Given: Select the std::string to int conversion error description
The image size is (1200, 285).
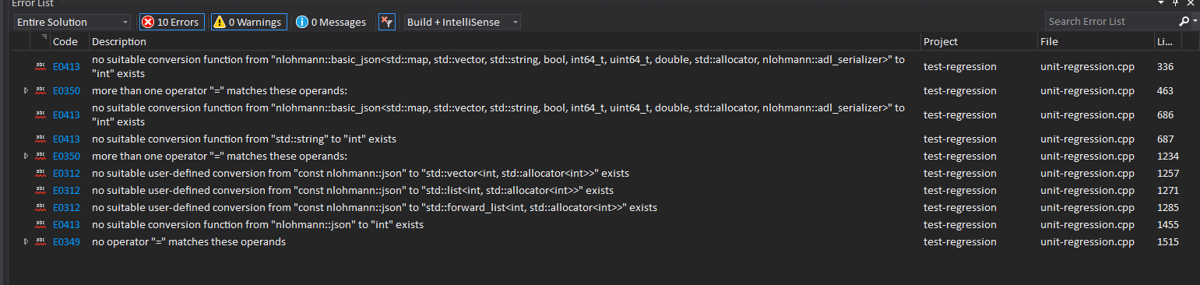Looking at the screenshot, I should [x=245, y=139].
